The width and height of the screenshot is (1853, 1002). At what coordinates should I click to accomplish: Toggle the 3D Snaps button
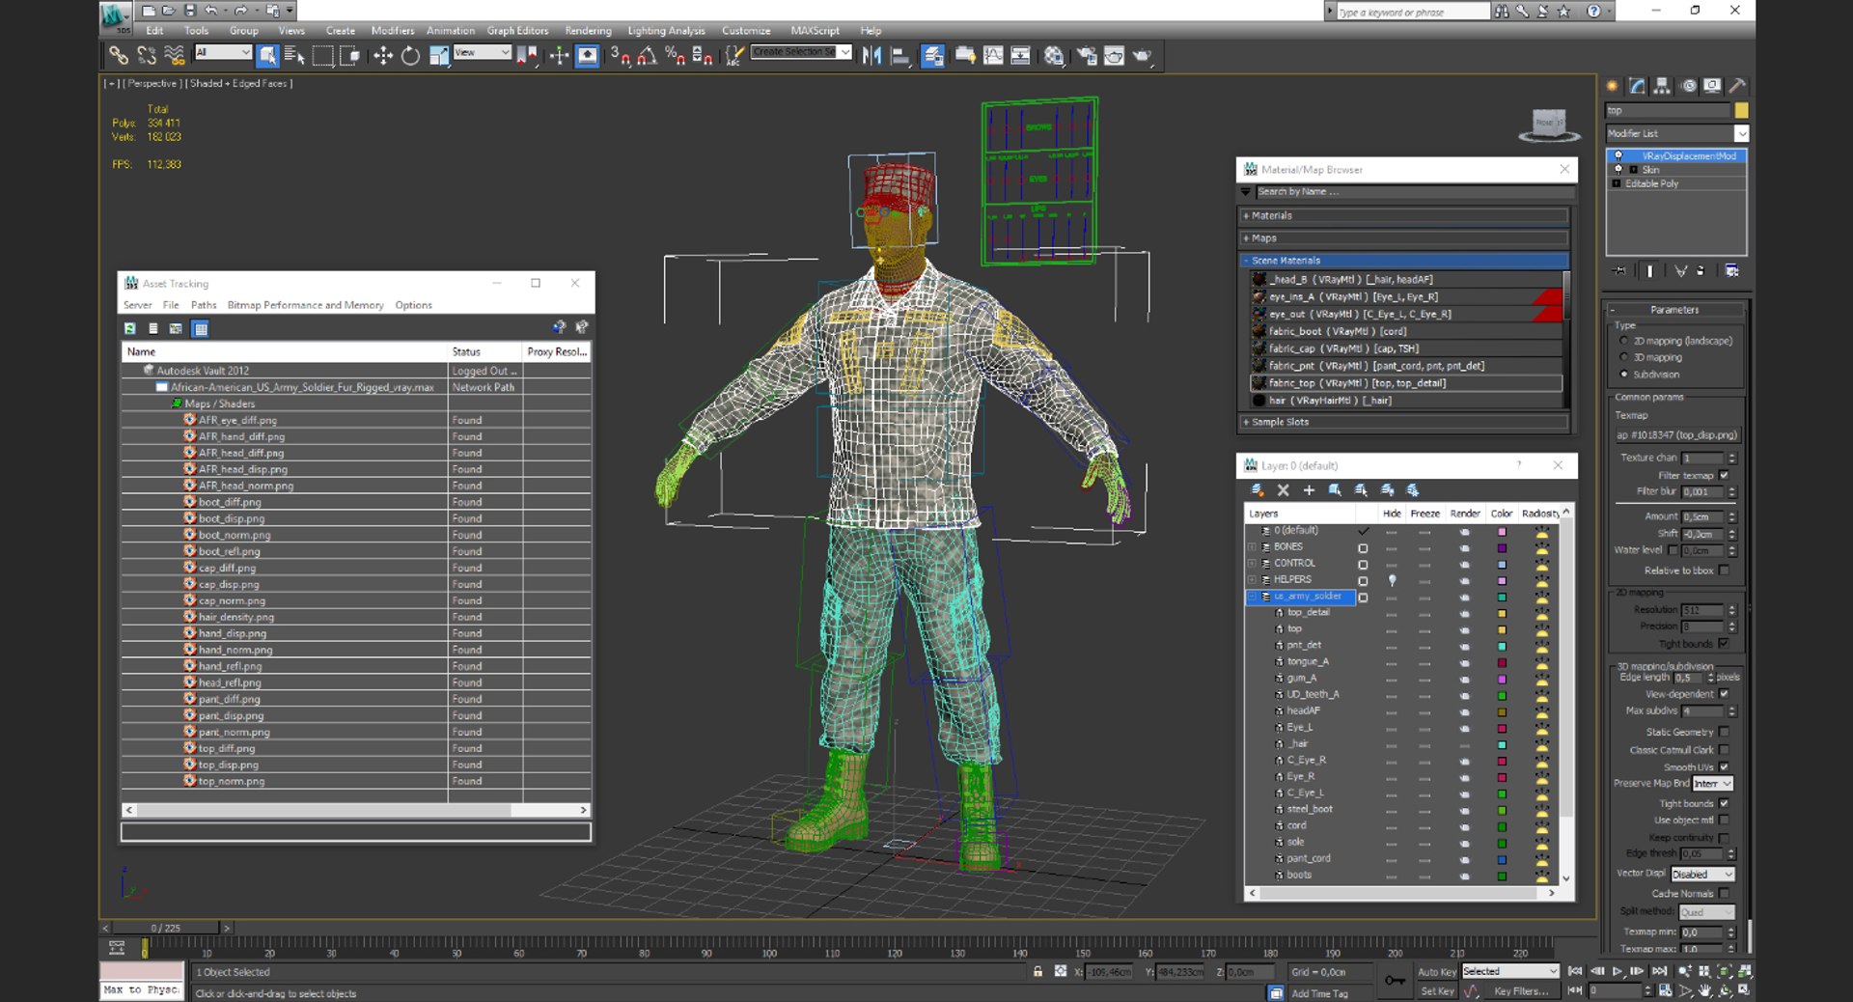click(x=619, y=56)
